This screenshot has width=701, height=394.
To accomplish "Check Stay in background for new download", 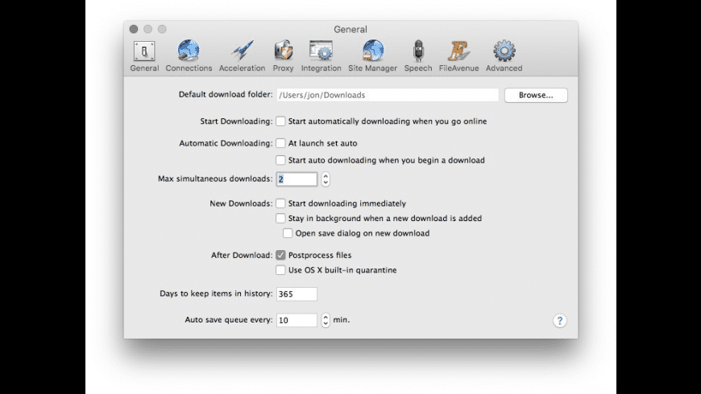I will (280, 218).
